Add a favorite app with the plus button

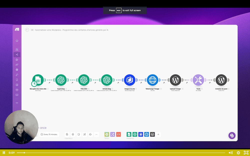tap(158, 134)
